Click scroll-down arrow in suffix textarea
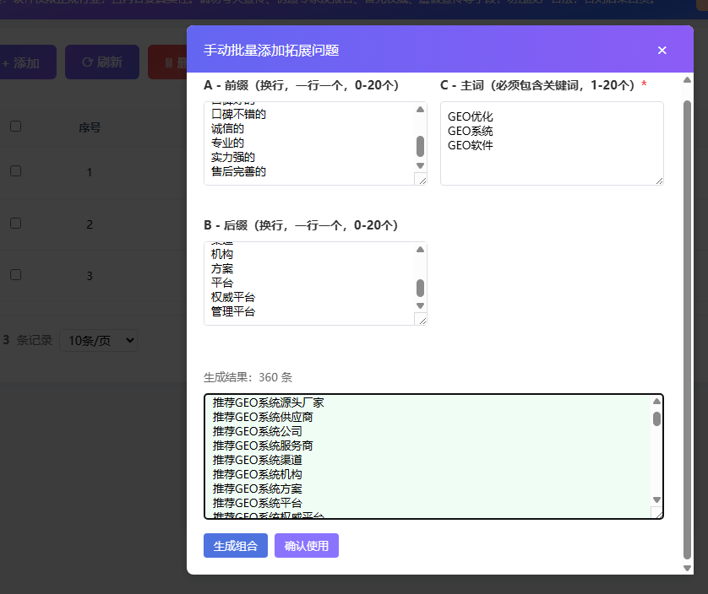 pyautogui.click(x=421, y=305)
